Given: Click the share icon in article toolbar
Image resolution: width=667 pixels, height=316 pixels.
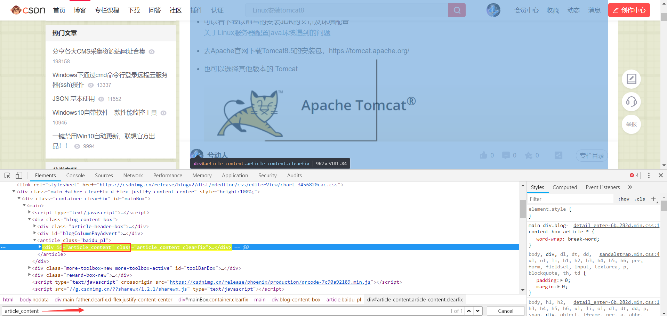Looking at the screenshot, I should tap(558, 155).
